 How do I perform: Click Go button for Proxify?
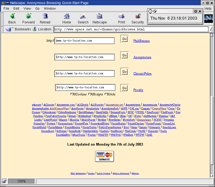click(x=124, y=88)
